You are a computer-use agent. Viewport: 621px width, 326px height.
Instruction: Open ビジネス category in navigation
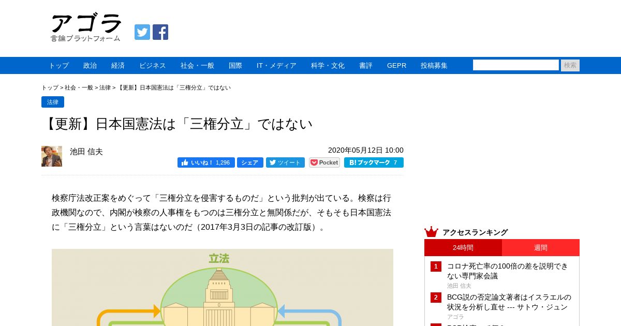[153, 66]
